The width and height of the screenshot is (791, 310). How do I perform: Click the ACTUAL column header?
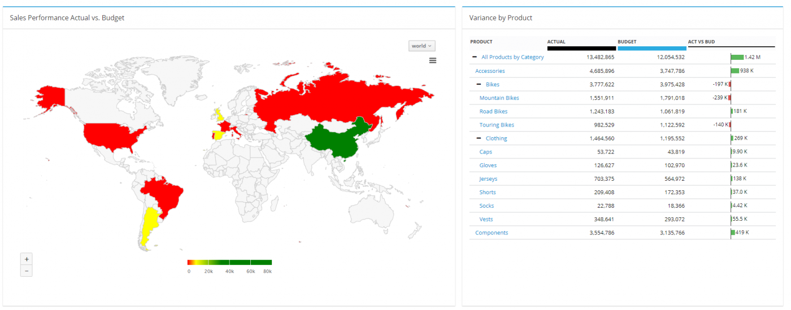[556, 42]
